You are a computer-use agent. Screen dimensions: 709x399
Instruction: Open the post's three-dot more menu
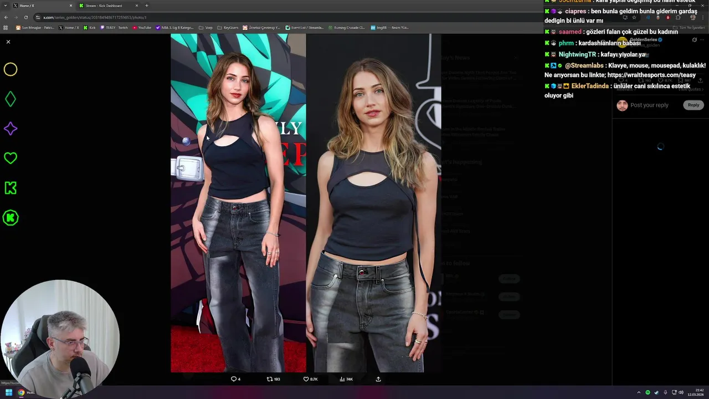click(702, 40)
